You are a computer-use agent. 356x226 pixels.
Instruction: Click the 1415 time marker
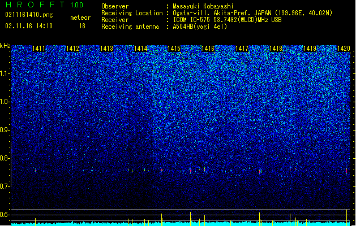pyautogui.click(x=174, y=49)
